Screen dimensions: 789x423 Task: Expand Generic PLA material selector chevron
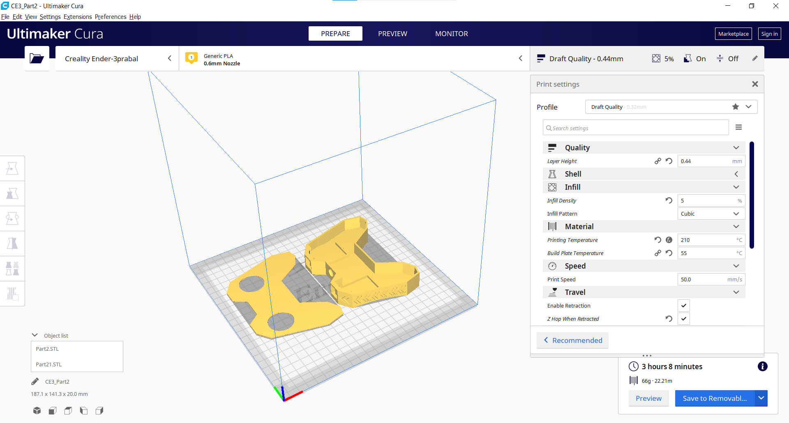(520, 58)
